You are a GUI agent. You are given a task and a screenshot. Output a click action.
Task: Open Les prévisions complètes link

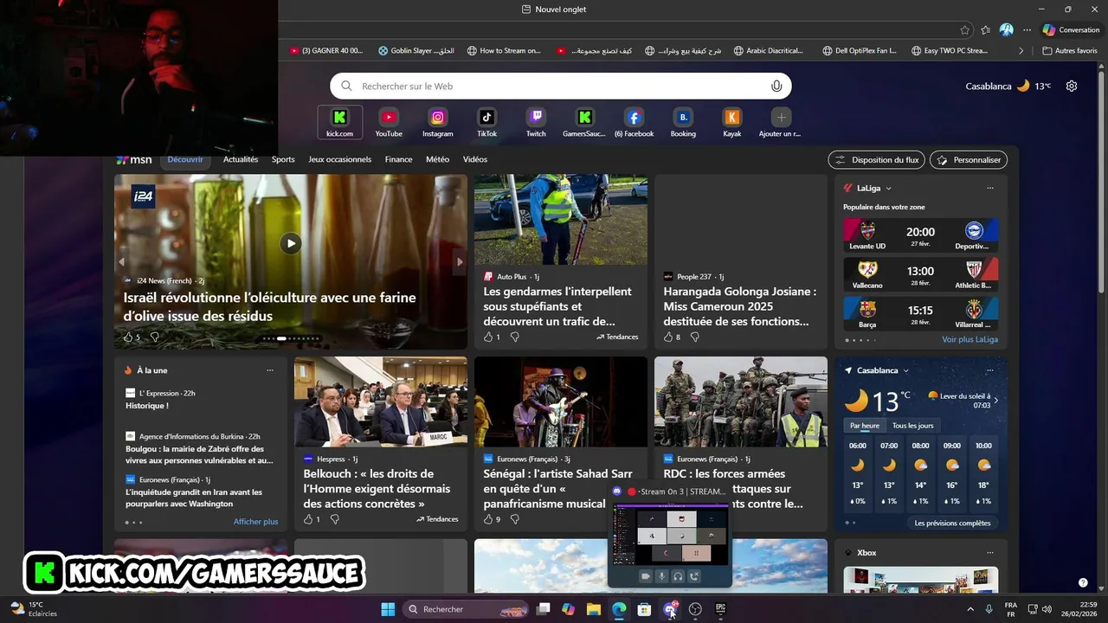point(952,523)
